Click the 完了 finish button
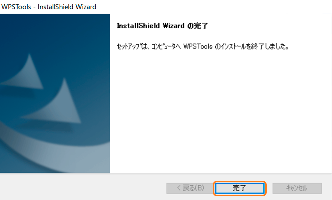 point(240,188)
